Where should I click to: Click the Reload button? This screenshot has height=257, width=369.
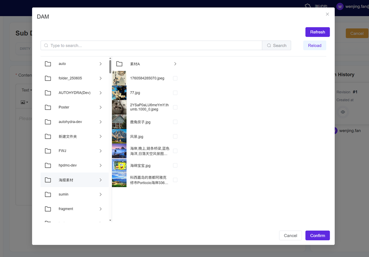click(x=314, y=45)
